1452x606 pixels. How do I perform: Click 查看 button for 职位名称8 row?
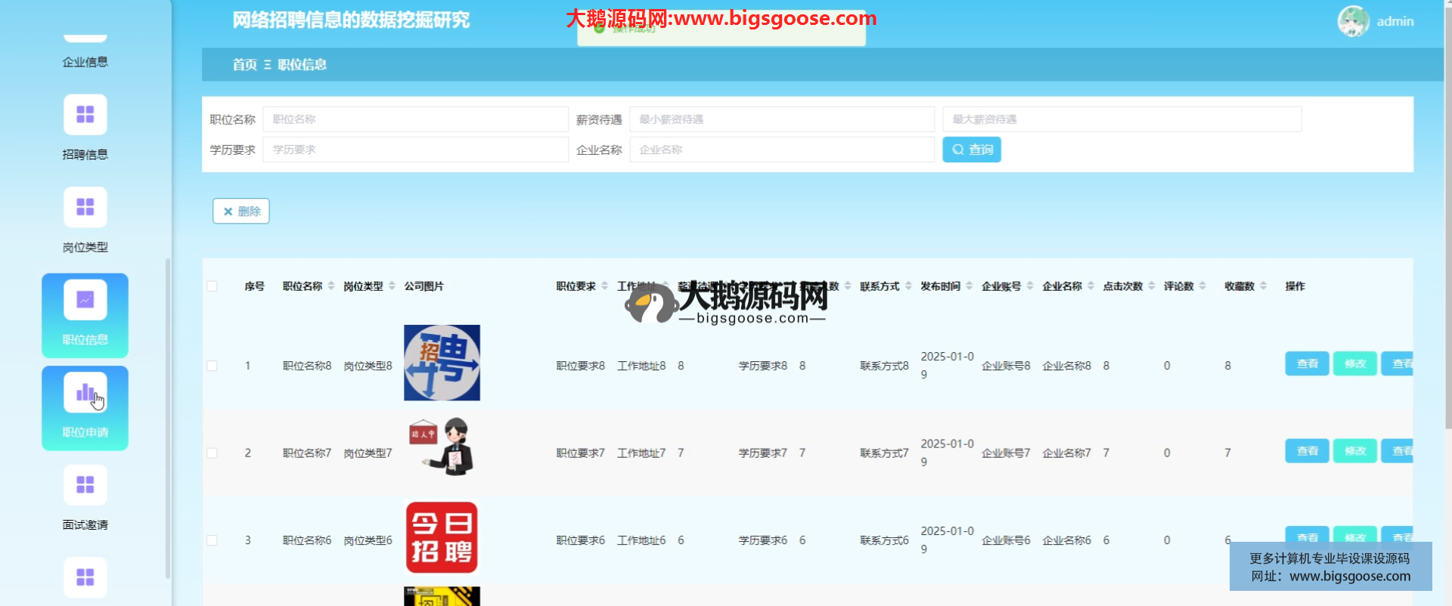(x=1307, y=364)
